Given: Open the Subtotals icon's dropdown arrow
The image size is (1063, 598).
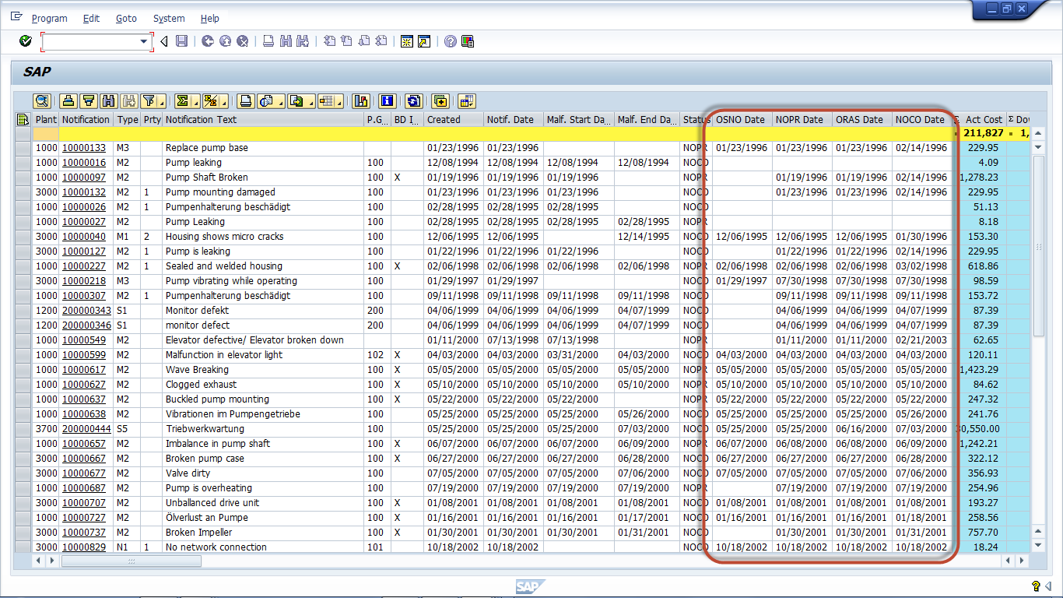Looking at the screenshot, I should click(223, 101).
